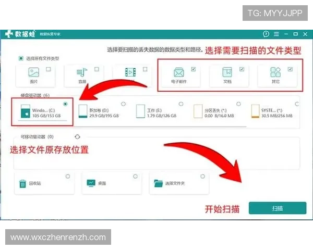Check the 音频 audio checkbox
This screenshot has width=313, height=250.
97,69
